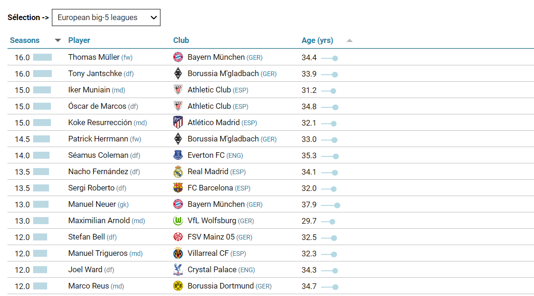Click the Borussia Dortmund BVB logo
Image resolution: width=534 pixels, height=296 pixels.
178,286
